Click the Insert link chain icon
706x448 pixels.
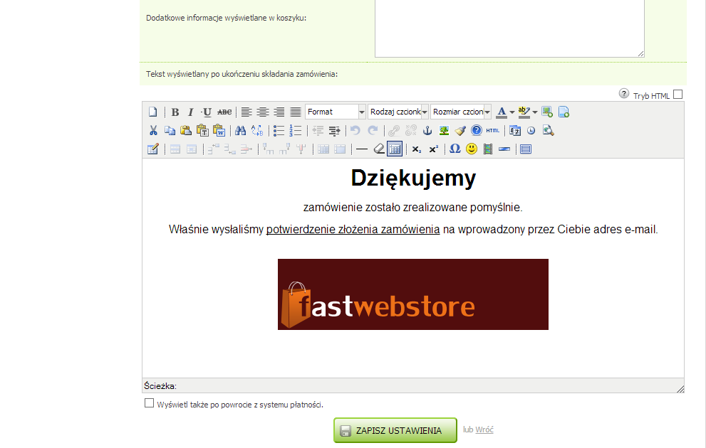[394, 130]
